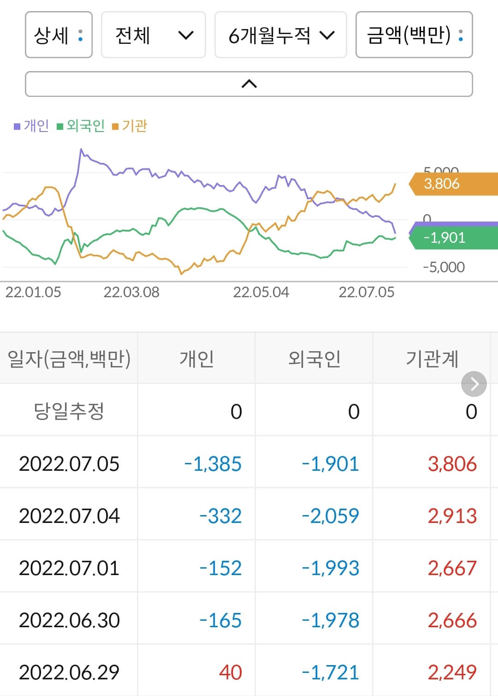Select the 2022.07.05 table row
The width and height of the screenshot is (498, 696).
(x=249, y=464)
